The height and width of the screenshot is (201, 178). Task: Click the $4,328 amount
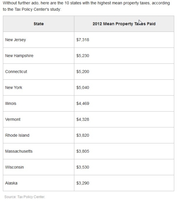(x=83, y=119)
